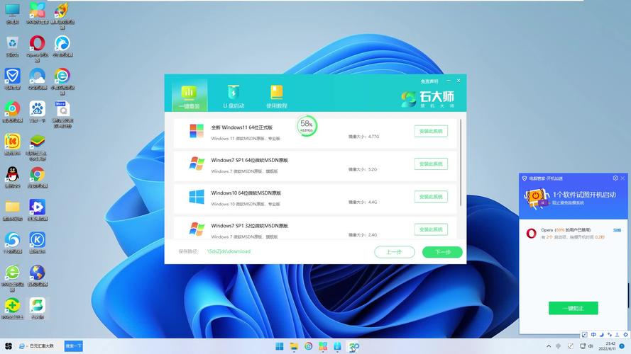631x354 pixels.
Task: Open the Tencent PC Manager shield shortcut
Action: coord(13,79)
